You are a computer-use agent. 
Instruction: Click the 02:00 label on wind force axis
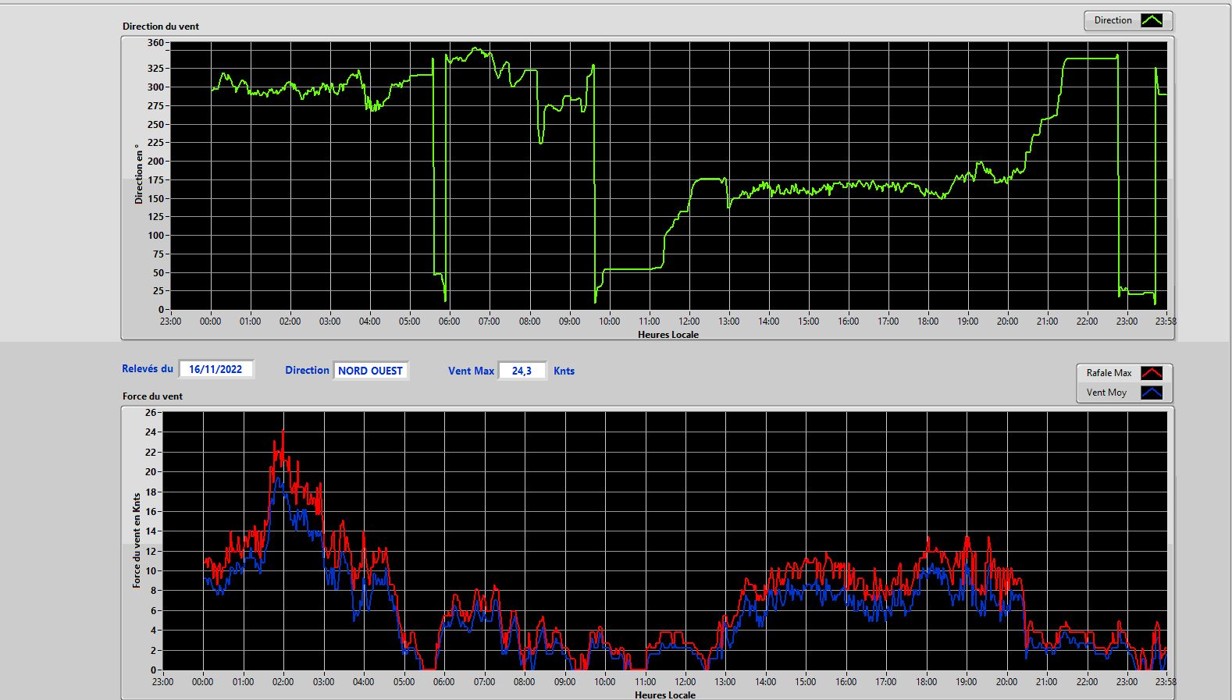pyautogui.click(x=283, y=681)
